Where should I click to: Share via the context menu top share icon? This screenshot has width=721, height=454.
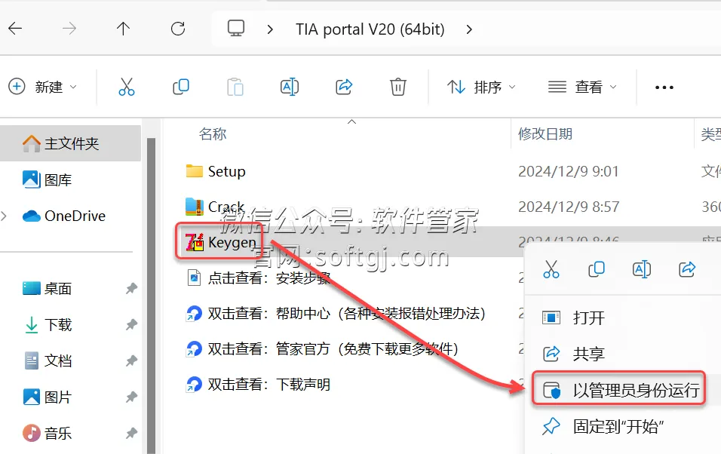tap(687, 269)
